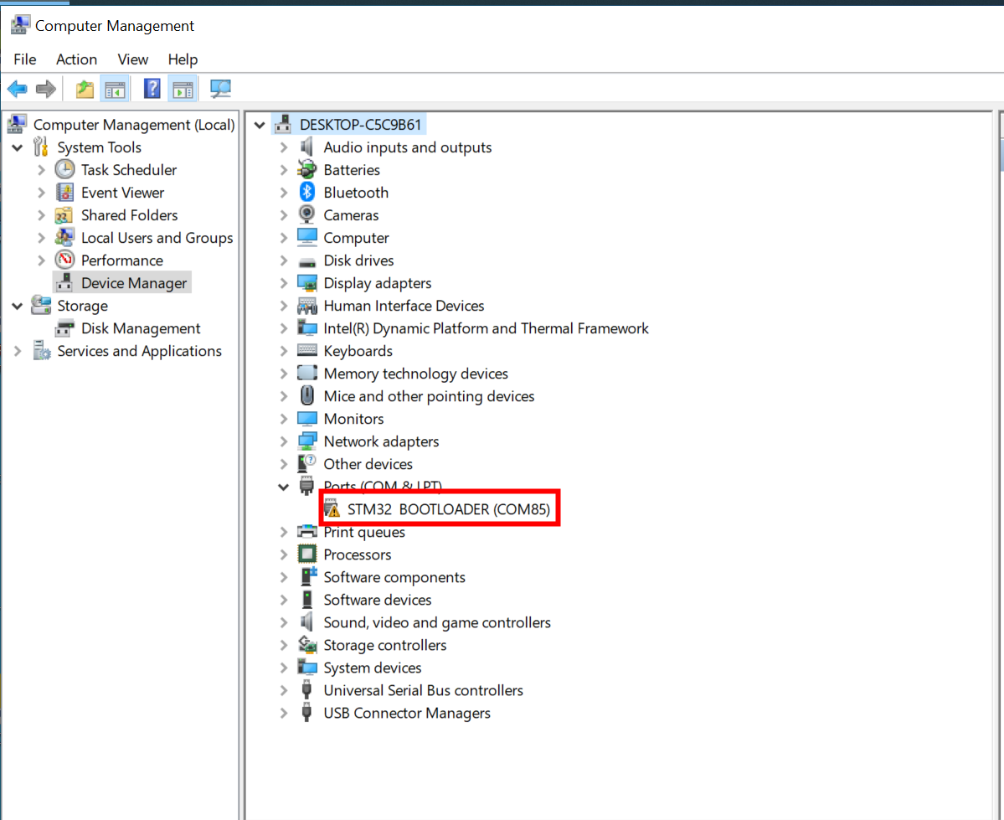The width and height of the screenshot is (1004, 820).
Task: Select Software devices label
Action: (377, 600)
